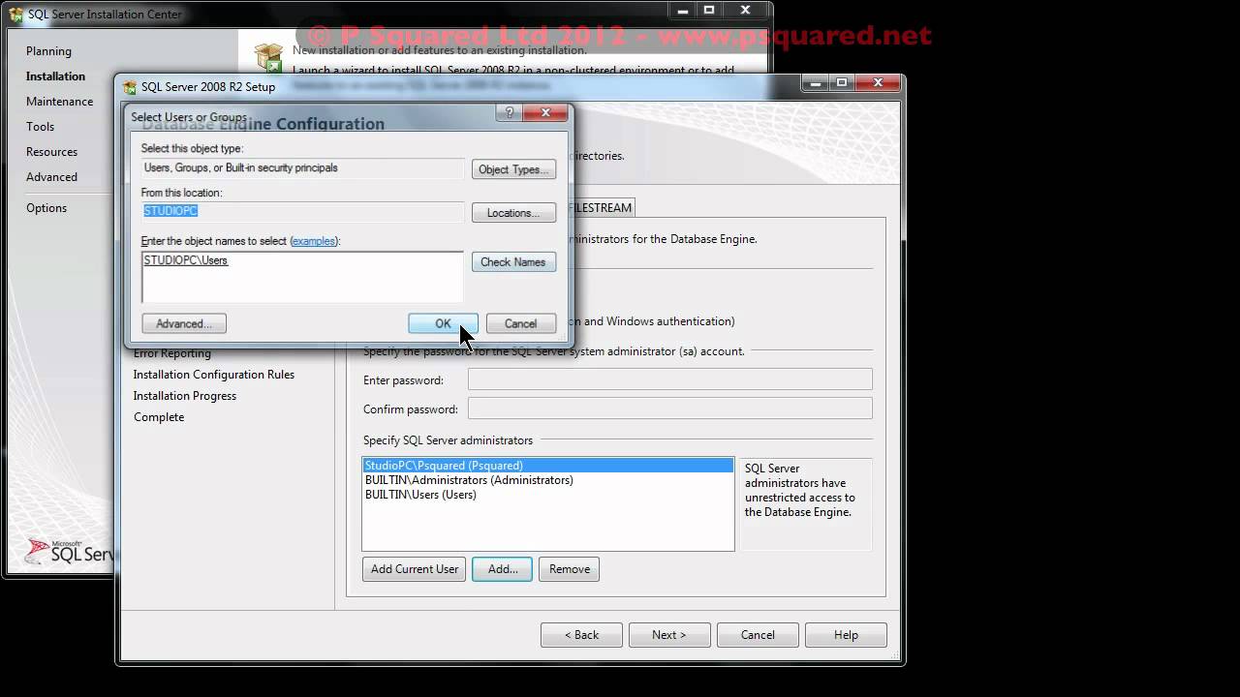1240x697 pixels.
Task: Select Options in Installation Center sidebar
Action: [46, 208]
